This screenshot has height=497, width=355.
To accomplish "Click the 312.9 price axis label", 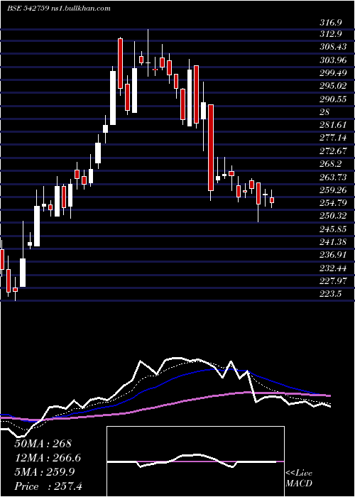I will [331, 34].
